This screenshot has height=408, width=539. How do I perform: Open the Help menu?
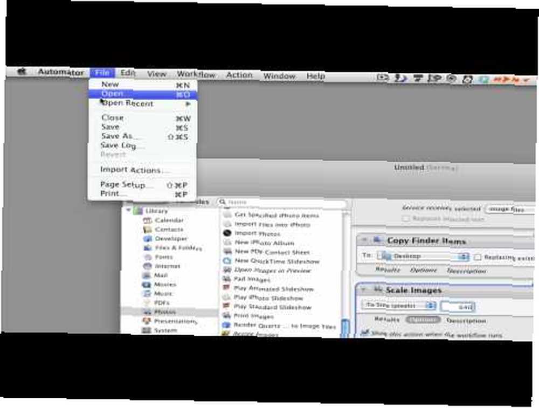(x=315, y=76)
